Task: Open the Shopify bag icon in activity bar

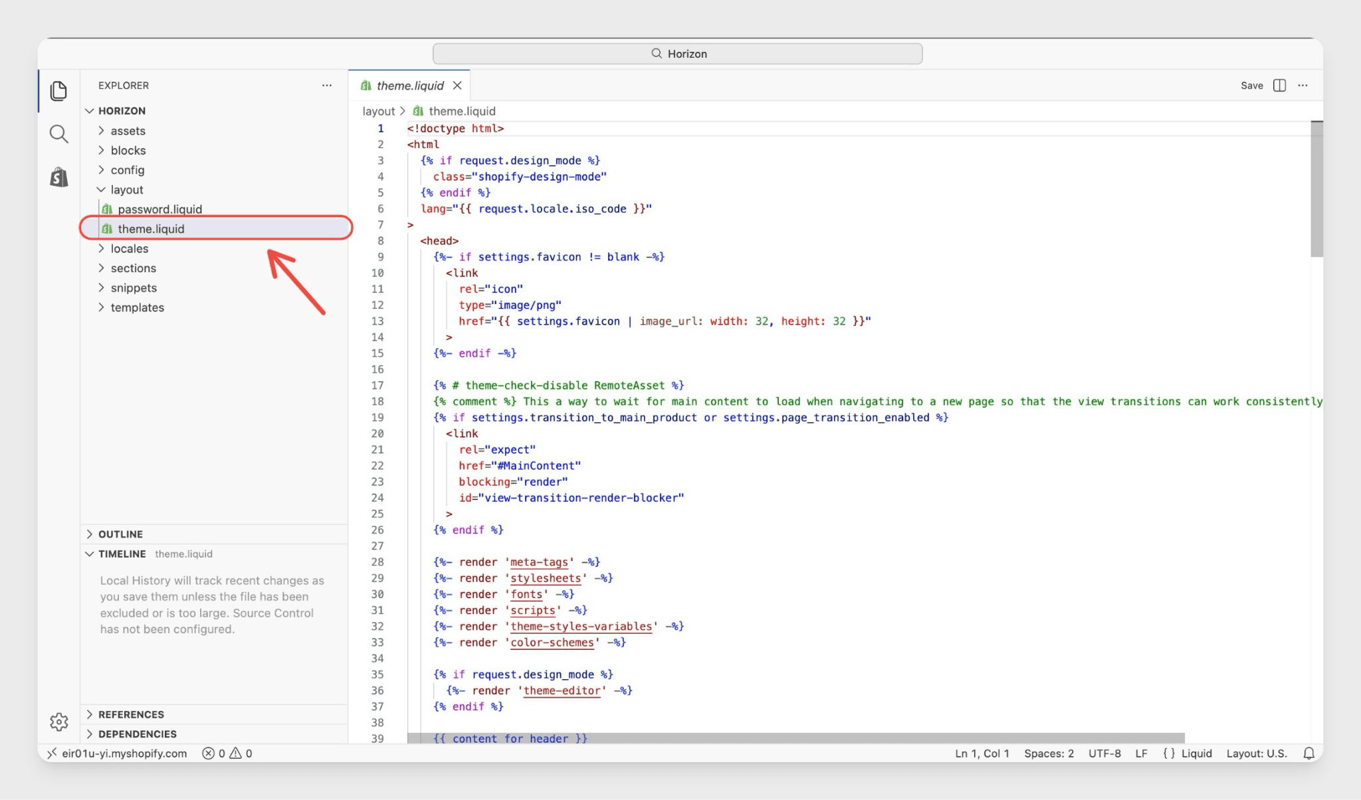Action: [58, 177]
